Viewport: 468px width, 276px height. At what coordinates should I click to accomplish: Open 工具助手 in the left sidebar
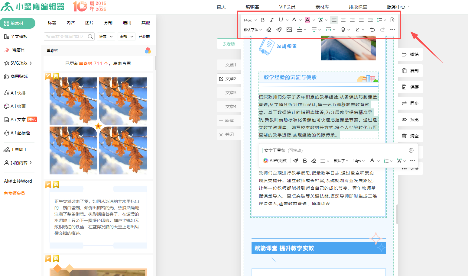(15, 149)
